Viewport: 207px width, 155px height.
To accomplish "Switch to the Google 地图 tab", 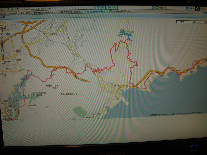I will coord(9,13).
